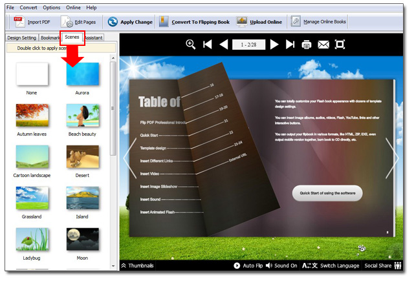The image size is (414, 283).
Task: Click the Upload Online icon
Action: pos(242,21)
